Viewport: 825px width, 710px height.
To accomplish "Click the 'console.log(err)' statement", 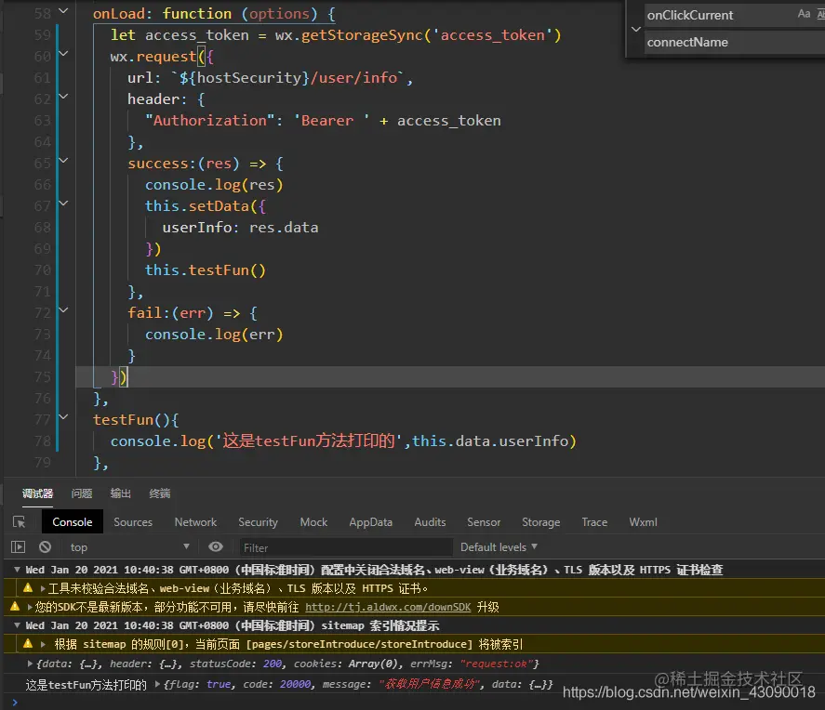I will 214,335.
